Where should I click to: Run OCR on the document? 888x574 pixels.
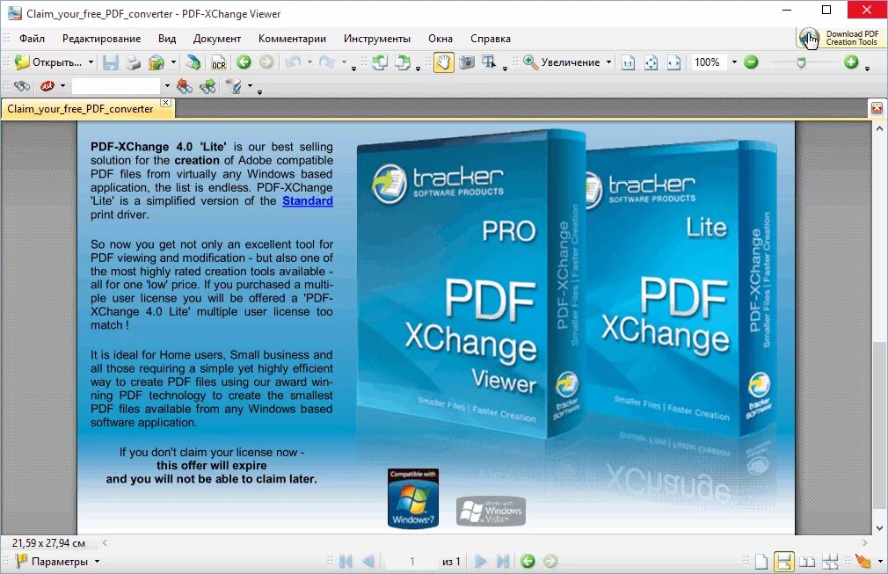point(219,62)
